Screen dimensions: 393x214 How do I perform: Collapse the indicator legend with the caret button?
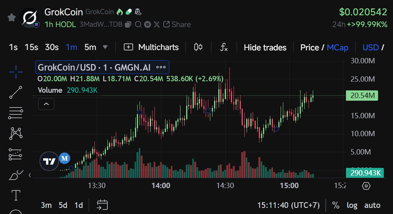pyautogui.click(x=46, y=104)
